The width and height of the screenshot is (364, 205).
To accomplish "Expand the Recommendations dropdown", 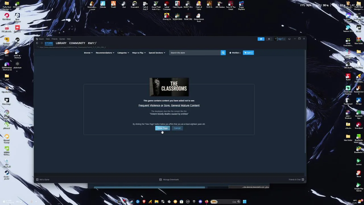I will click(105, 53).
